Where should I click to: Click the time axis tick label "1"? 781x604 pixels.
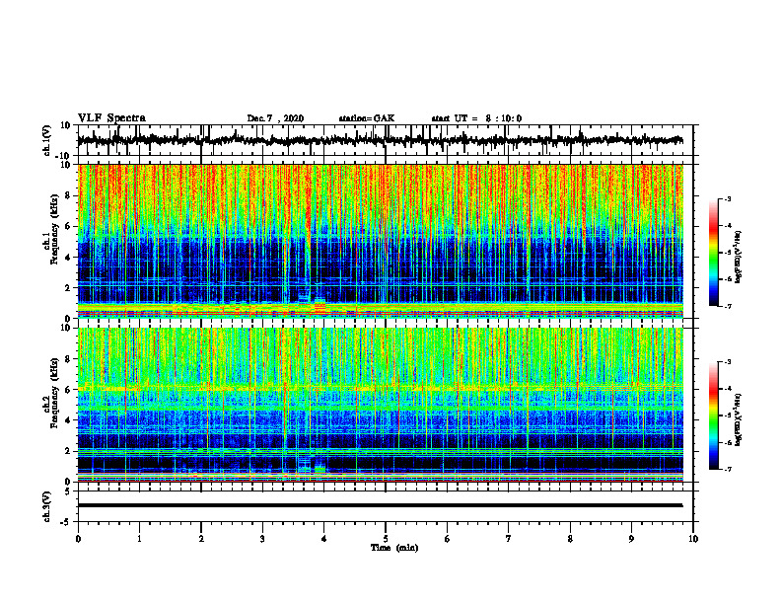pos(139,539)
